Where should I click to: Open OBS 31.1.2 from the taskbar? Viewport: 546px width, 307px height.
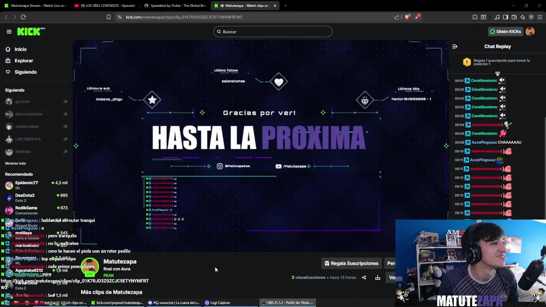click(x=287, y=303)
